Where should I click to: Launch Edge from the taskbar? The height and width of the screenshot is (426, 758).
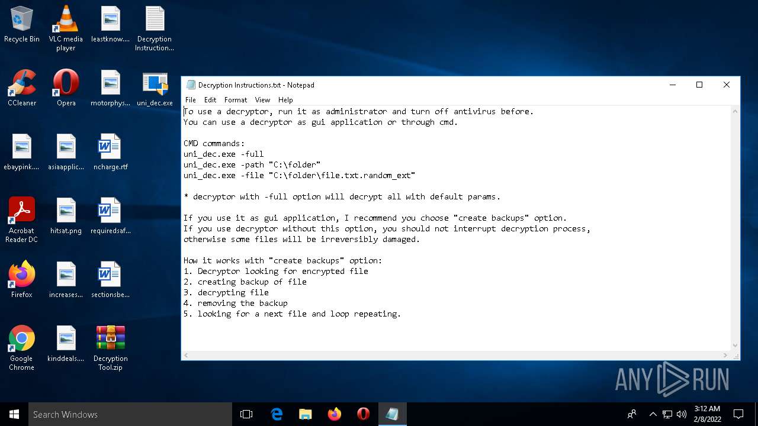click(x=277, y=414)
